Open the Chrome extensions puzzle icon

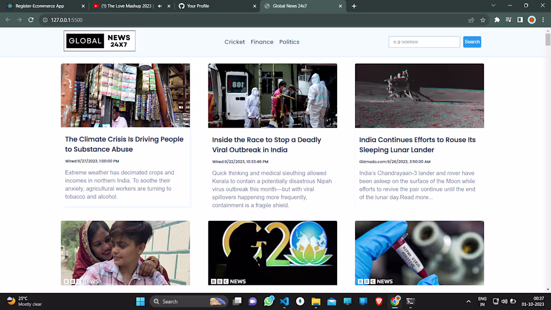(496, 20)
